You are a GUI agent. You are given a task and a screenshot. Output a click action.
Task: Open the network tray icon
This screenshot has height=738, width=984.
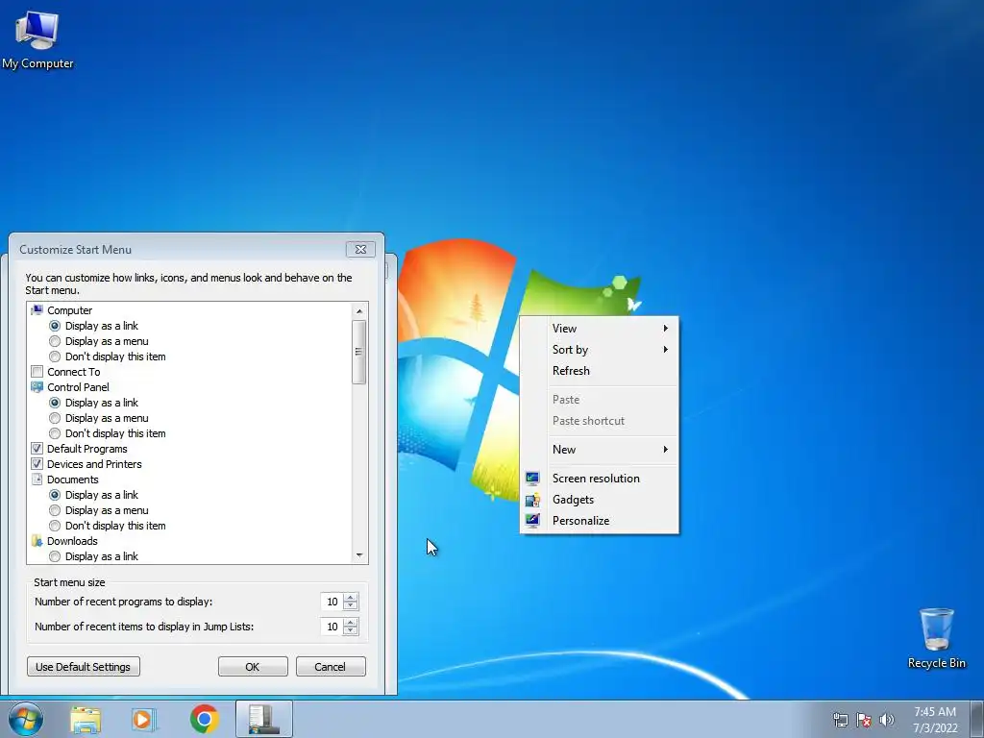click(x=840, y=720)
